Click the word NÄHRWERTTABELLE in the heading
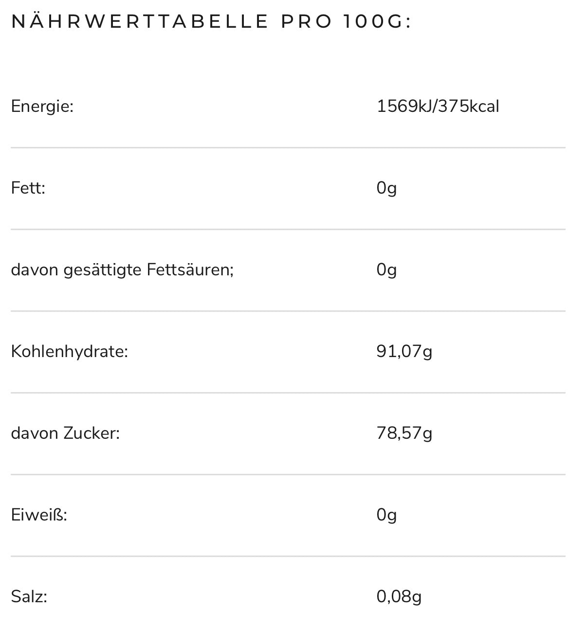This screenshot has height=628, width=568. pyautogui.click(x=140, y=21)
